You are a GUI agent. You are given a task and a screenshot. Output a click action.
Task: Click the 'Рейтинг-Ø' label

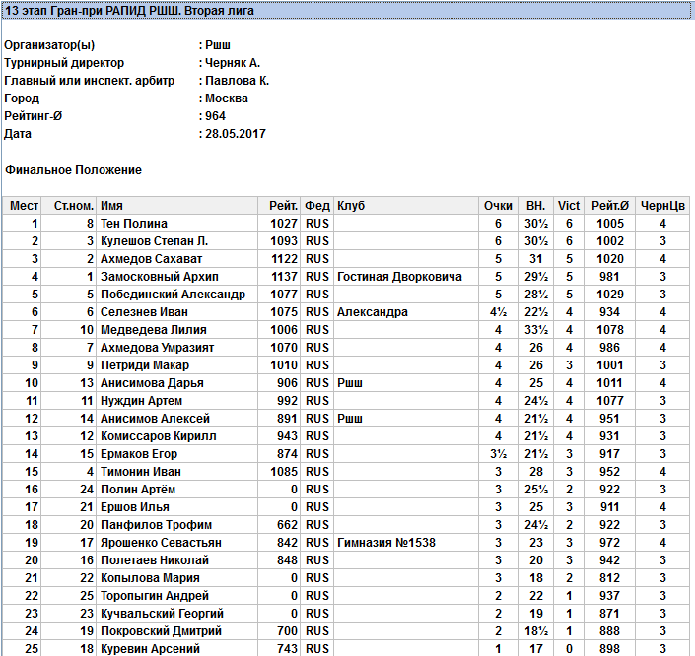point(34,116)
